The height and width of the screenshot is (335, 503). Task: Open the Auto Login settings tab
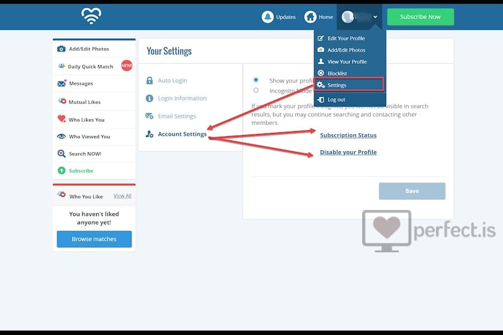click(172, 80)
